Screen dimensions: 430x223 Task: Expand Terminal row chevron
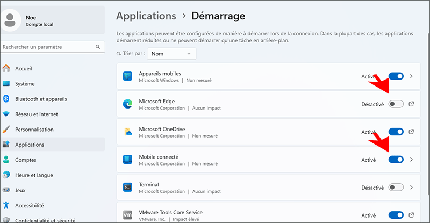411,188
